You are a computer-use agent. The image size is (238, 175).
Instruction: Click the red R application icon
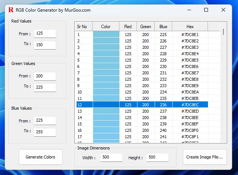pyautogui.click(x=11, y=10)
